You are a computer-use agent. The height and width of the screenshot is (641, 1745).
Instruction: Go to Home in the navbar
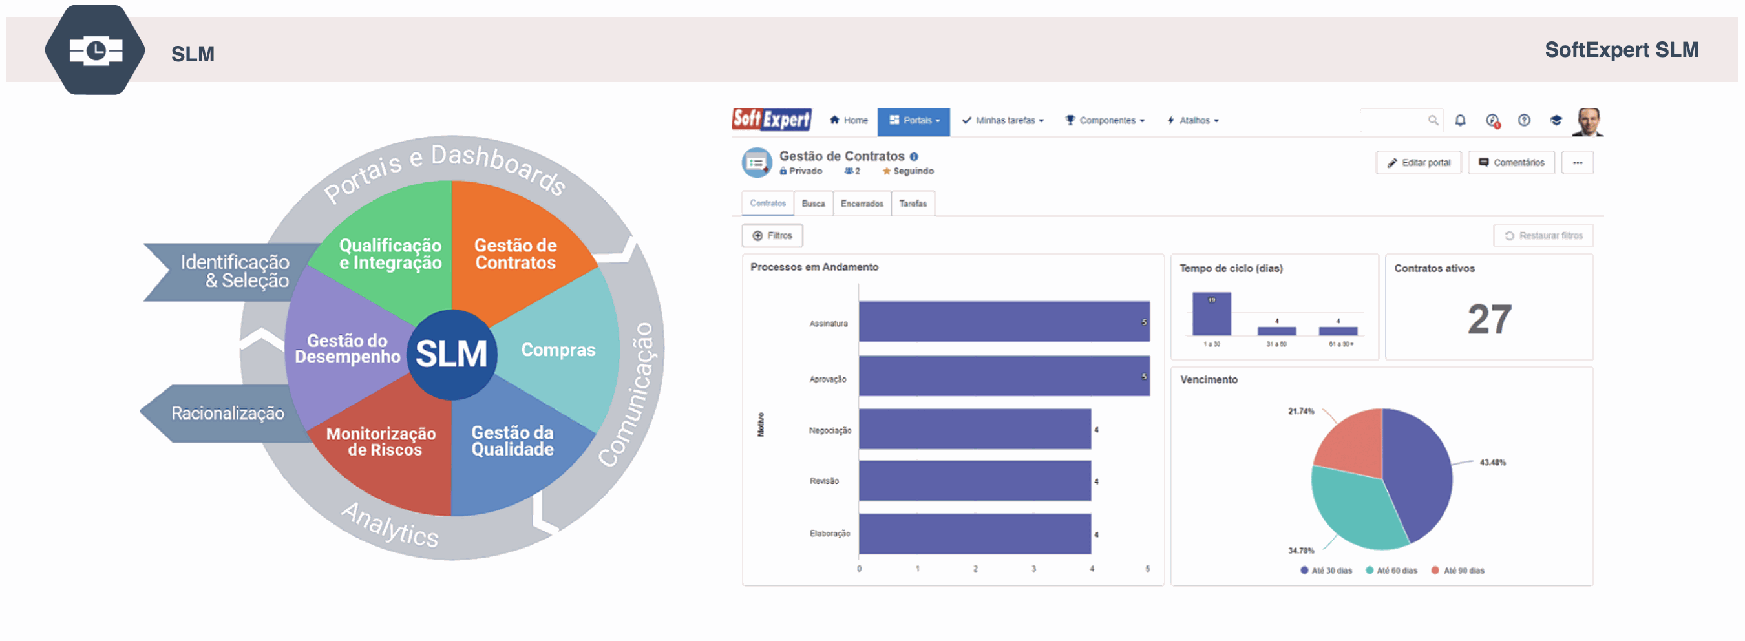click(x=848, y=121)
